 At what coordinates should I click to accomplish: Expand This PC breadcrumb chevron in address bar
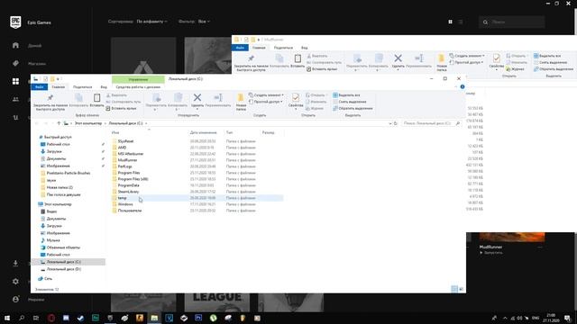105,123
